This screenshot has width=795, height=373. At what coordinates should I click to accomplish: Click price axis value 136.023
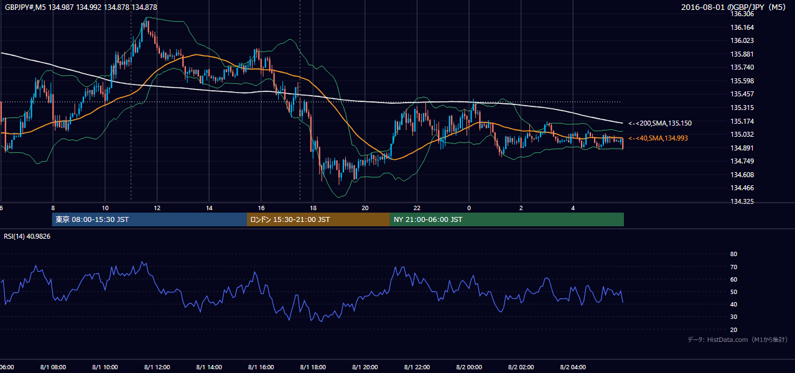[x=742, y=40]
